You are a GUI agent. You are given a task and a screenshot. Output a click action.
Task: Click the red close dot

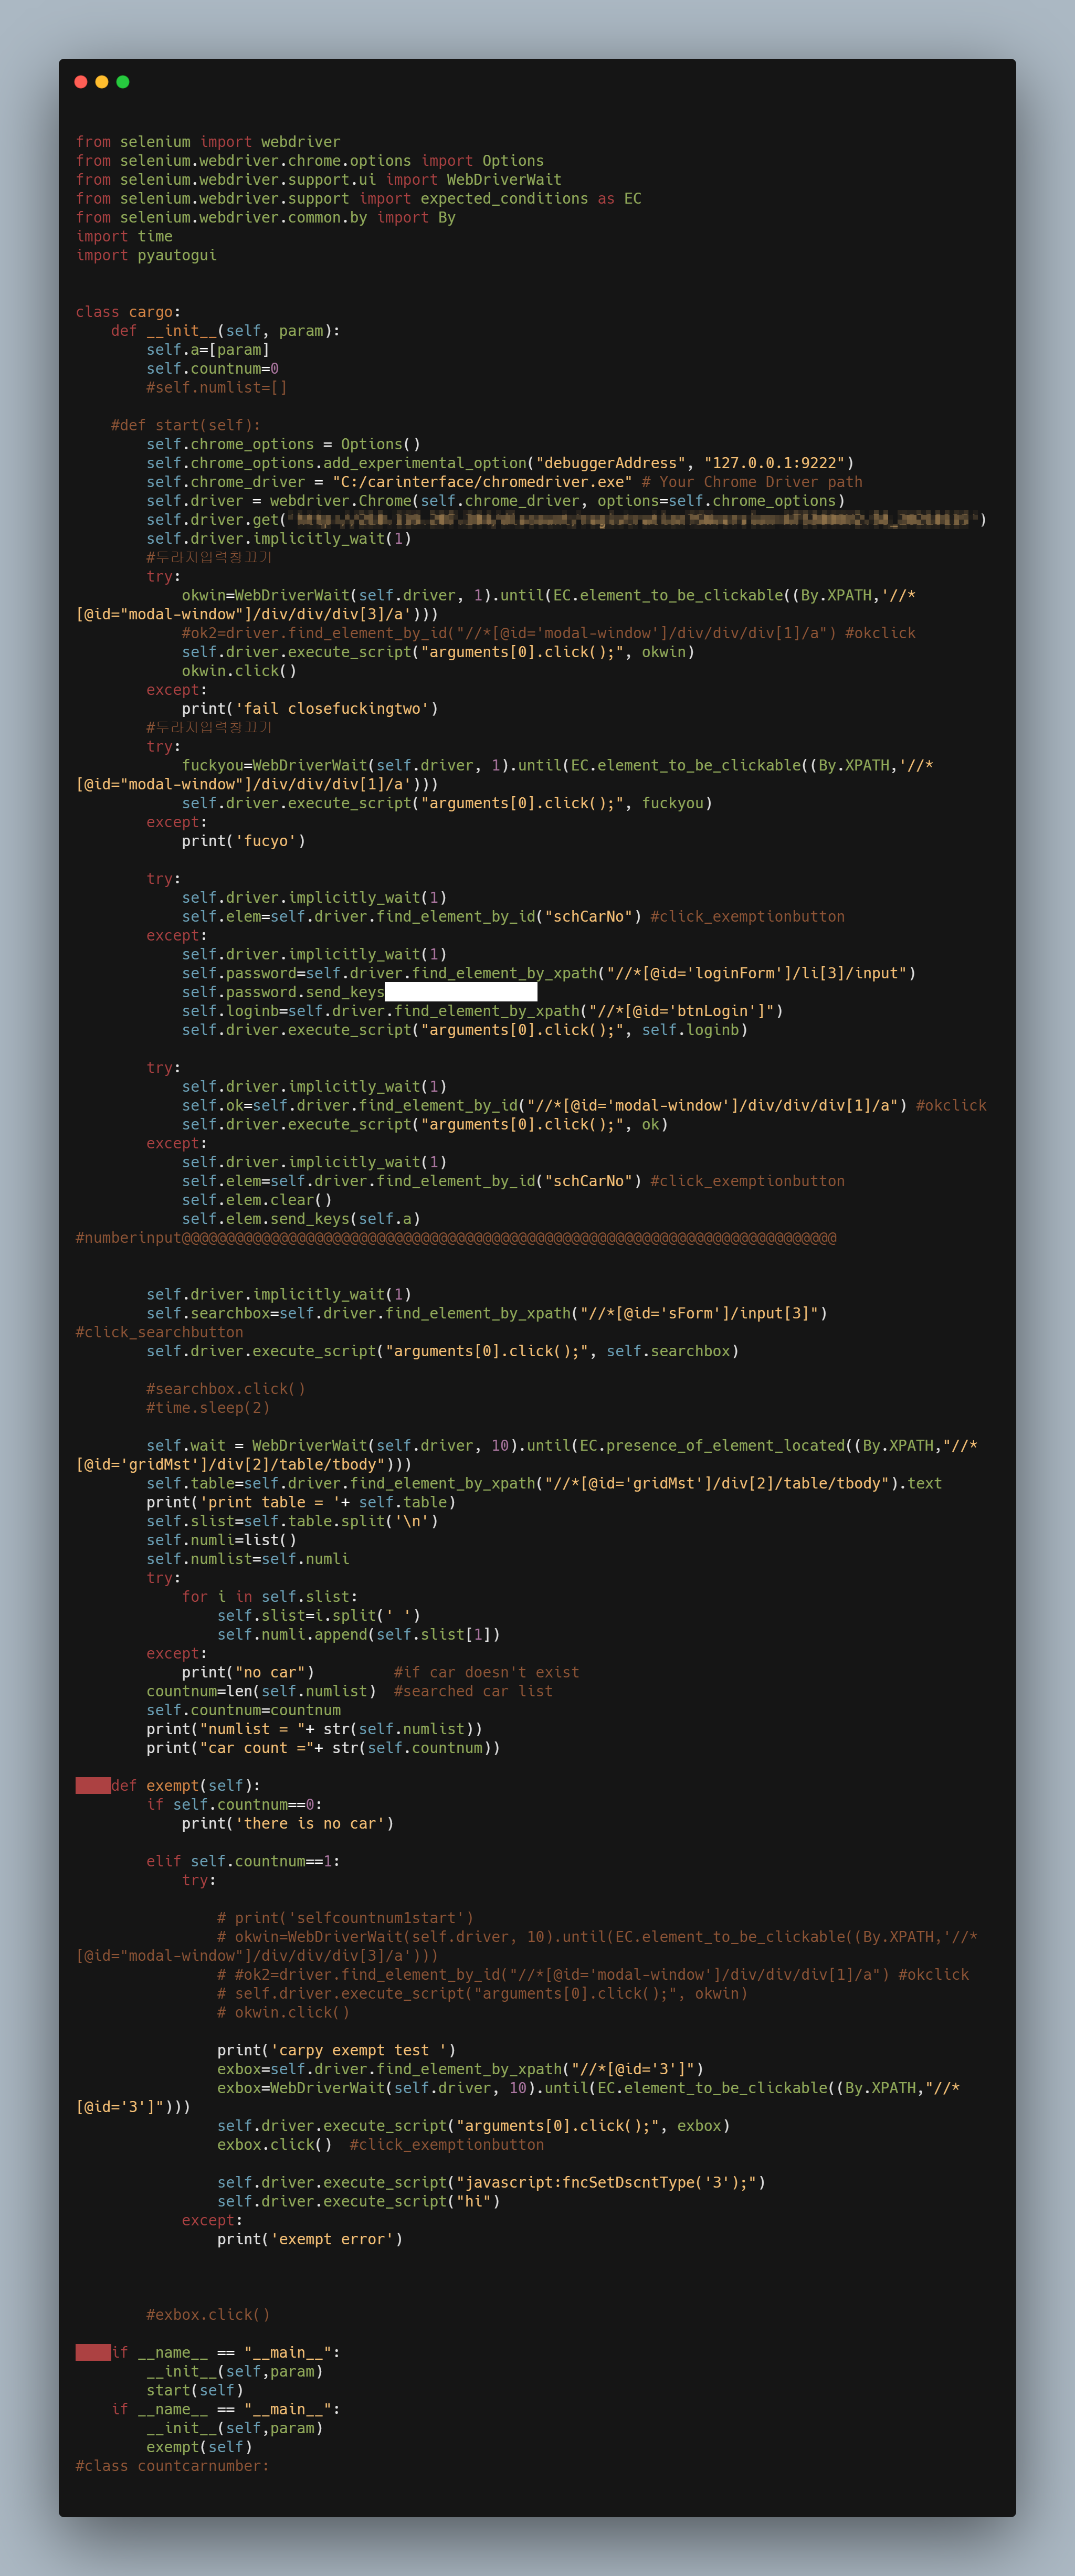(x=81, y=82)
